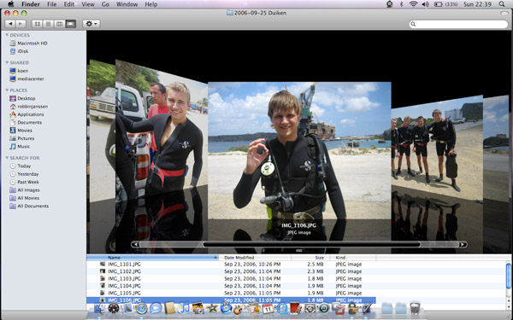Viewport: 513px width, 320px height.
Task: Go back with the Finder back arrow
Action: 10,24
